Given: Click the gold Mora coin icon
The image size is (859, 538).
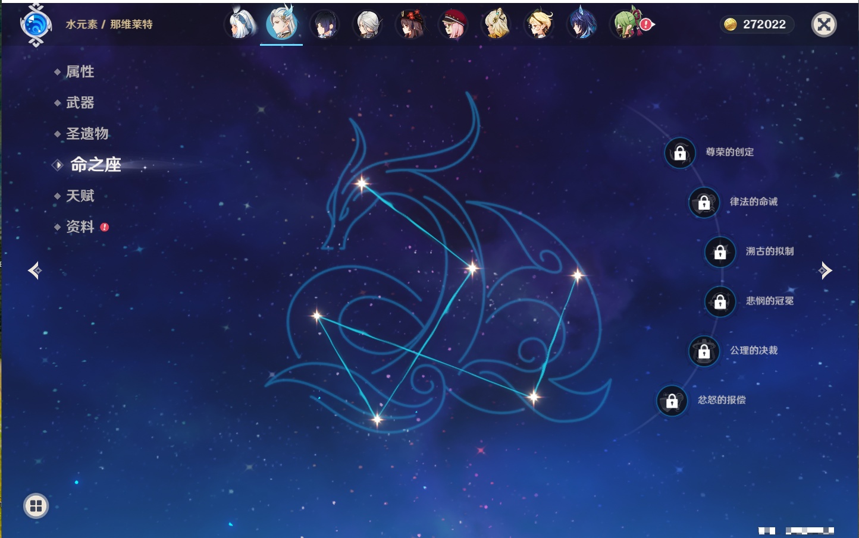Looking at the screenshot, I should [x=731, y=24].
